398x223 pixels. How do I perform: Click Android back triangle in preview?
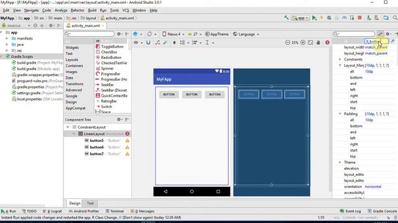(165, 191)
